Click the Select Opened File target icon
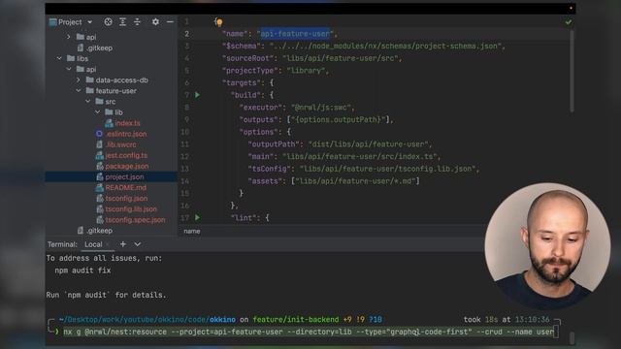This screenshot has width=621, height=349. point(108,22)
